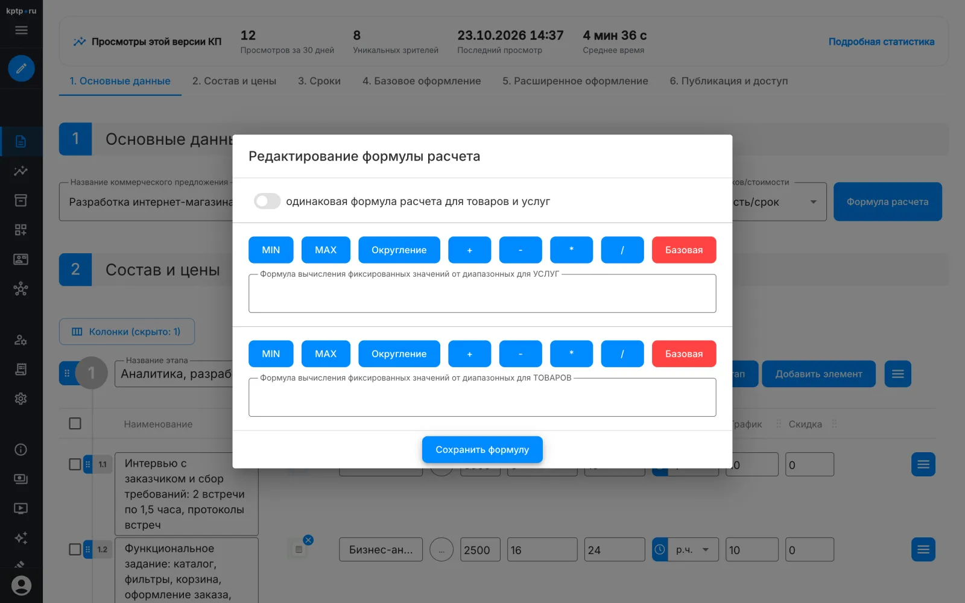Screen dimensions: 965x603
Task: Open row 1.1 actions menu icon
Action: point(923,464)
